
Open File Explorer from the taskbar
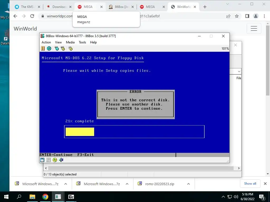[32, 197]
